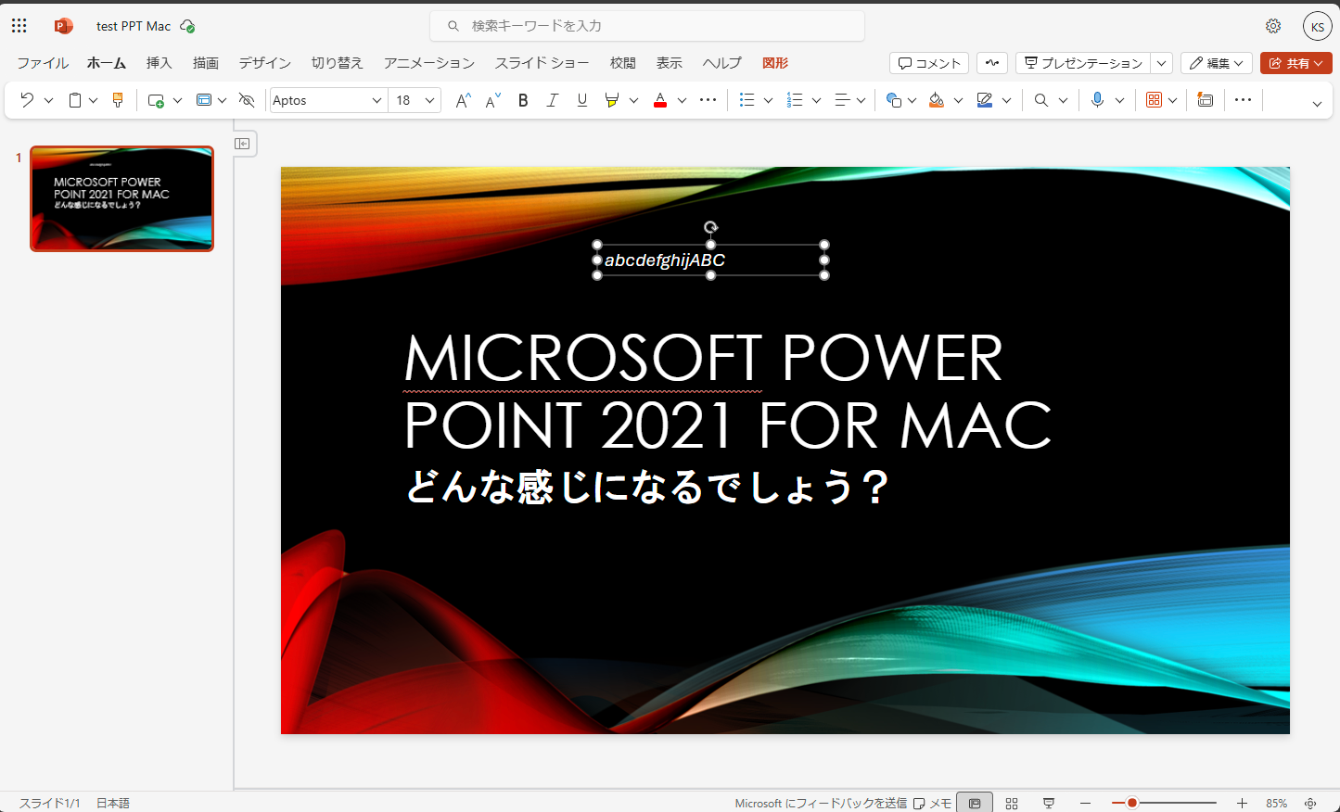This screenshot has height=812, width=1340.
Task: Toggle underline for the text
Action: point(581,99)
